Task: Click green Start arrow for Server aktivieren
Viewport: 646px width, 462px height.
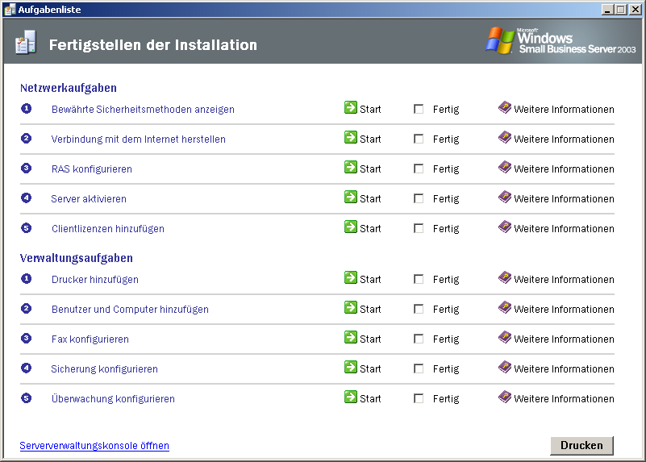Action: click(350, 198)
